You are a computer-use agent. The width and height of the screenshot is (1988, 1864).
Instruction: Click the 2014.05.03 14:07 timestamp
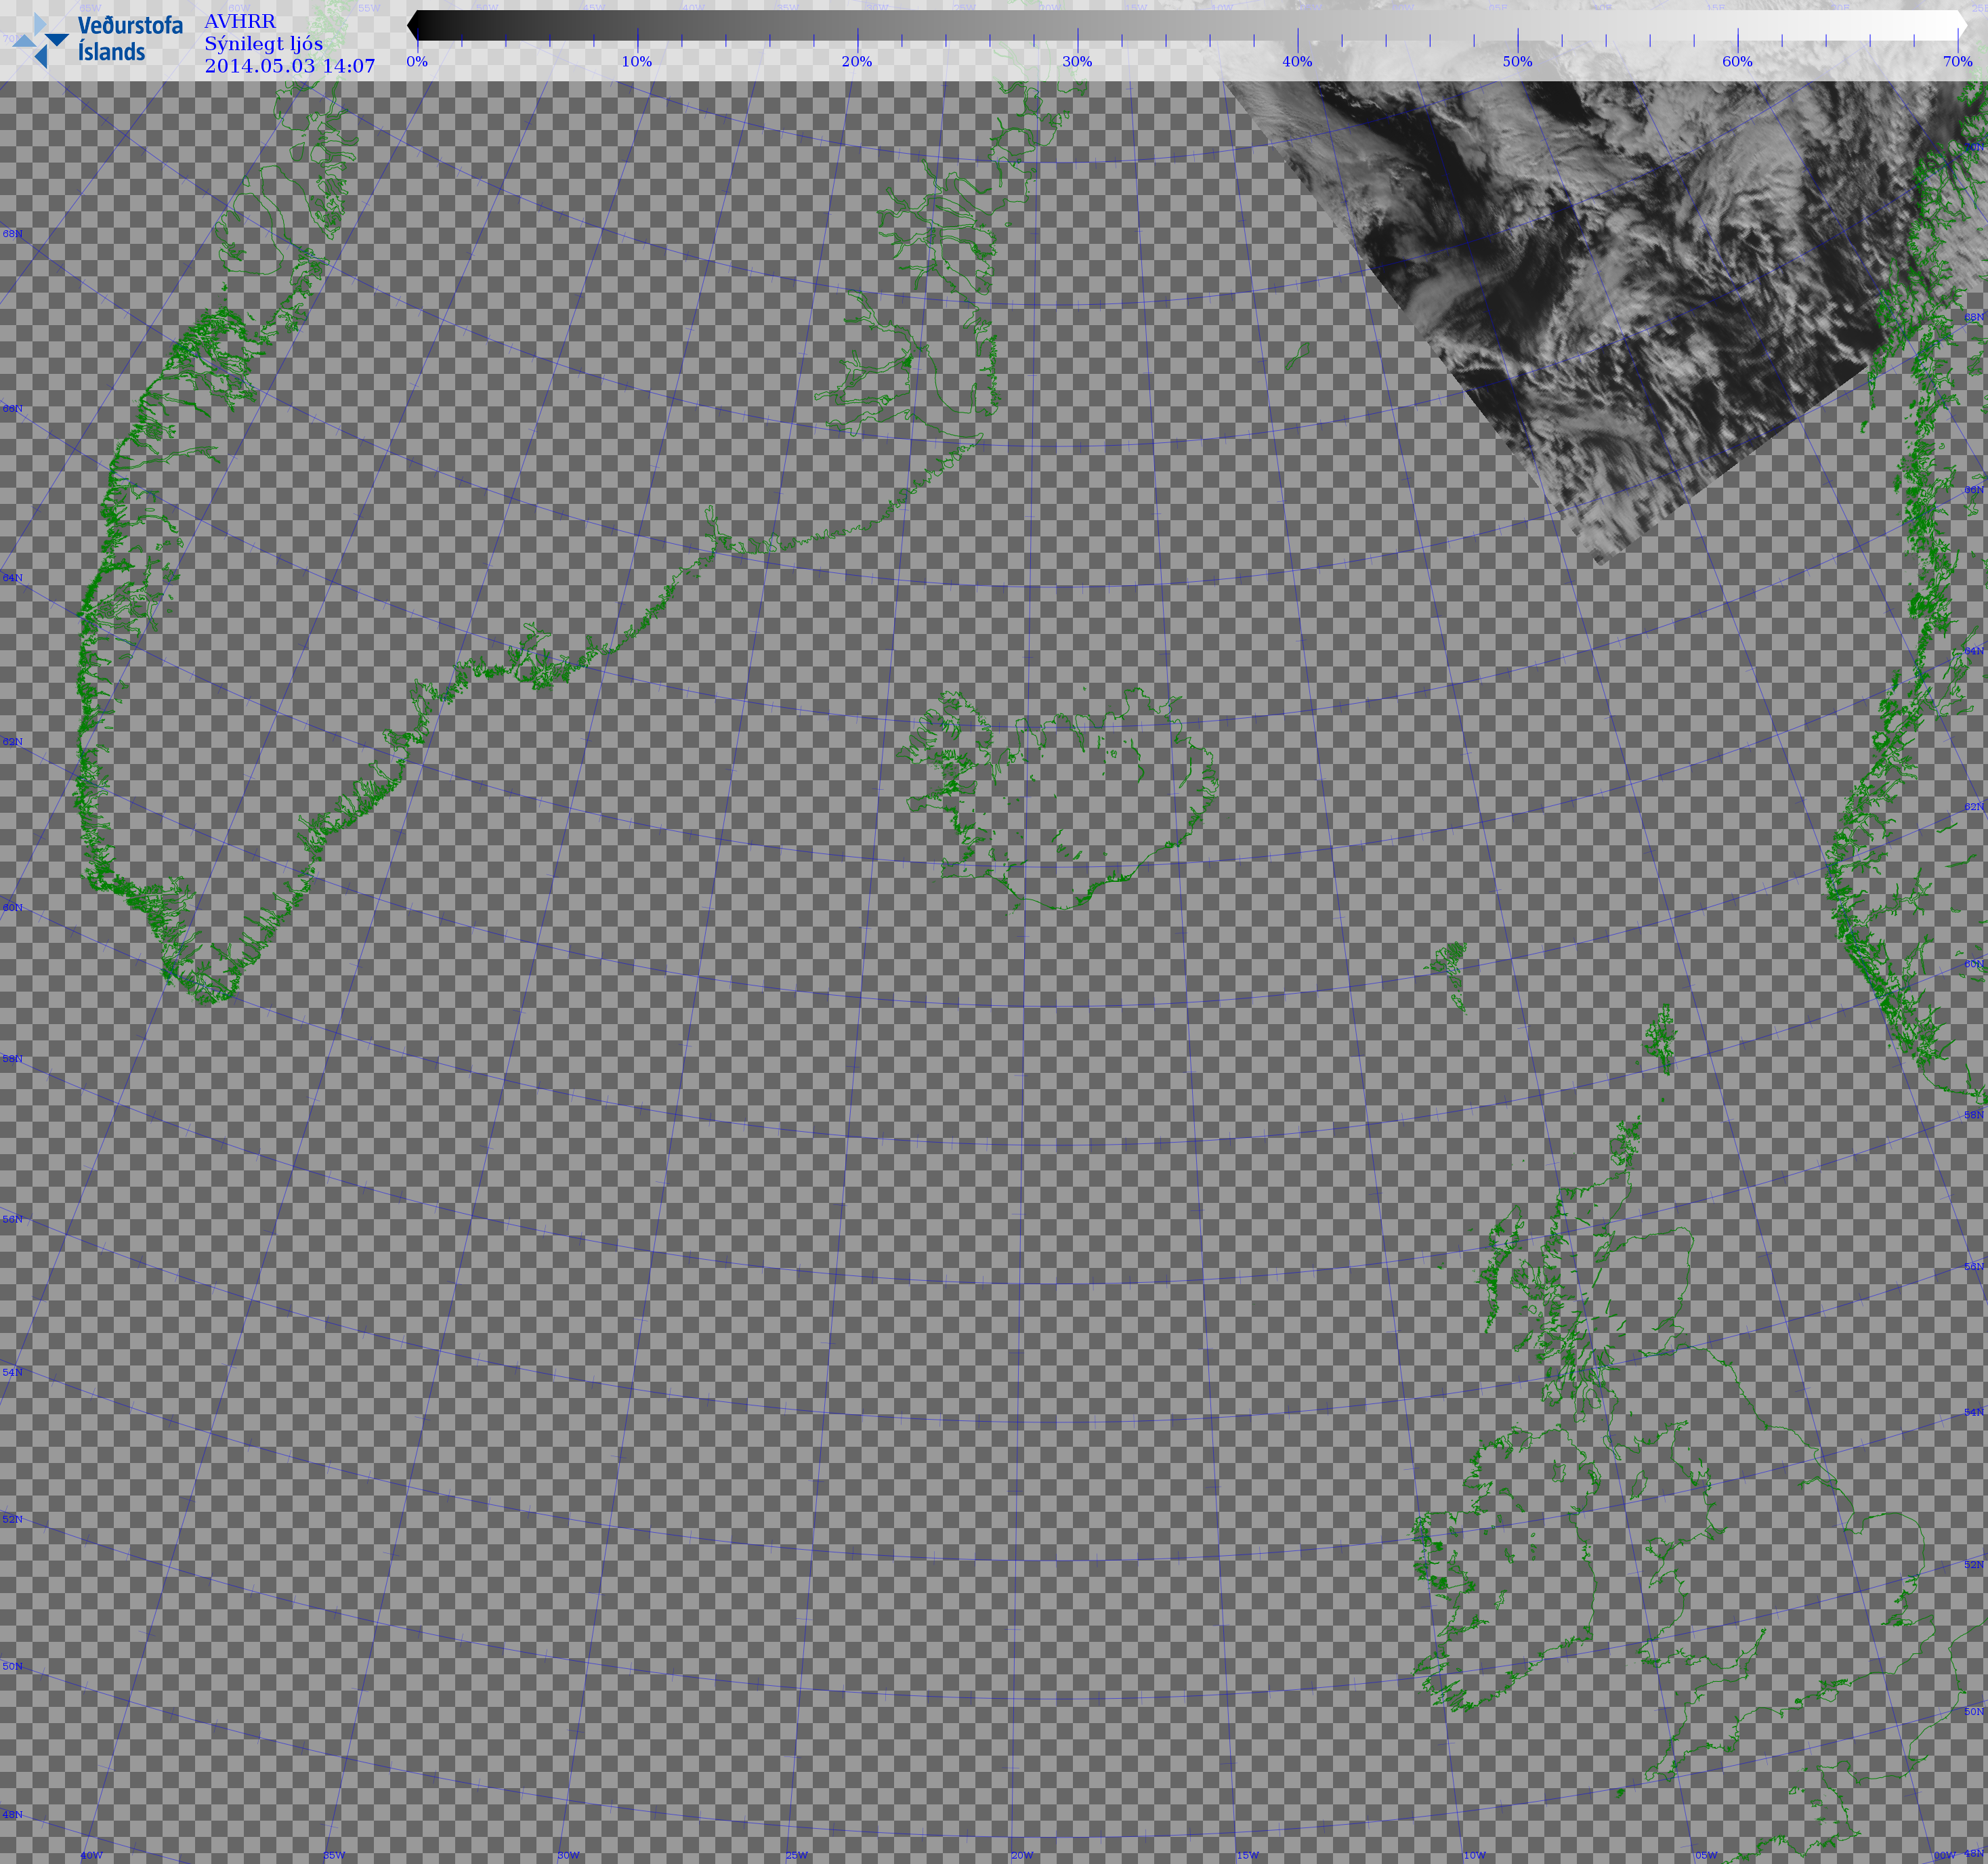point(290,66)
